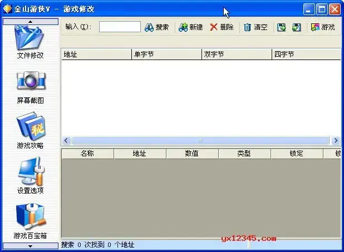Screen dimensions: 344x252
Task: Click the 搜索 search binoculars button
Action: [156, 27]
